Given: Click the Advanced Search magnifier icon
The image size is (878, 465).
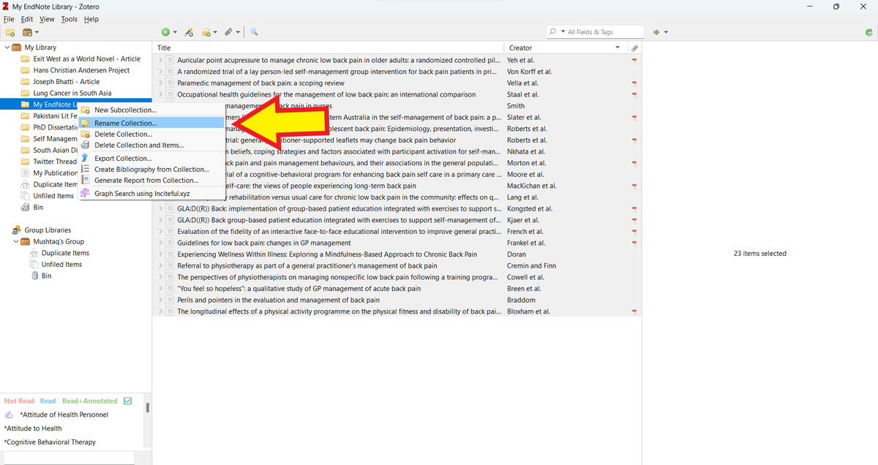Looking at the screenshot, I should (x=254, y=32).
